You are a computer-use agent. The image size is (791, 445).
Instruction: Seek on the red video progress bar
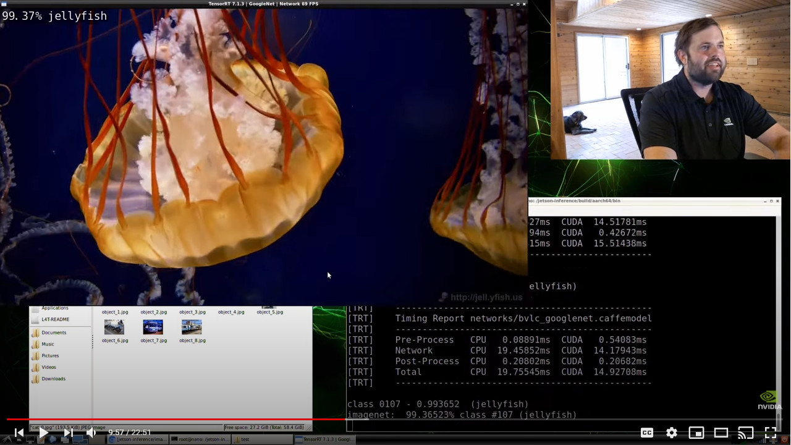pos(247,420)
